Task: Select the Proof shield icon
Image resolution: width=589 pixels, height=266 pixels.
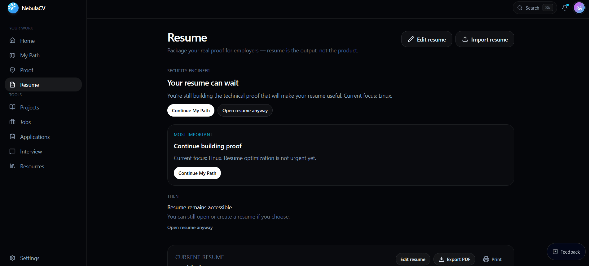Action: point(12,70)
